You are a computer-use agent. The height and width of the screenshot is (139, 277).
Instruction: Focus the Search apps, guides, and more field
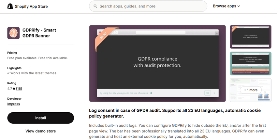coord(148,6)
